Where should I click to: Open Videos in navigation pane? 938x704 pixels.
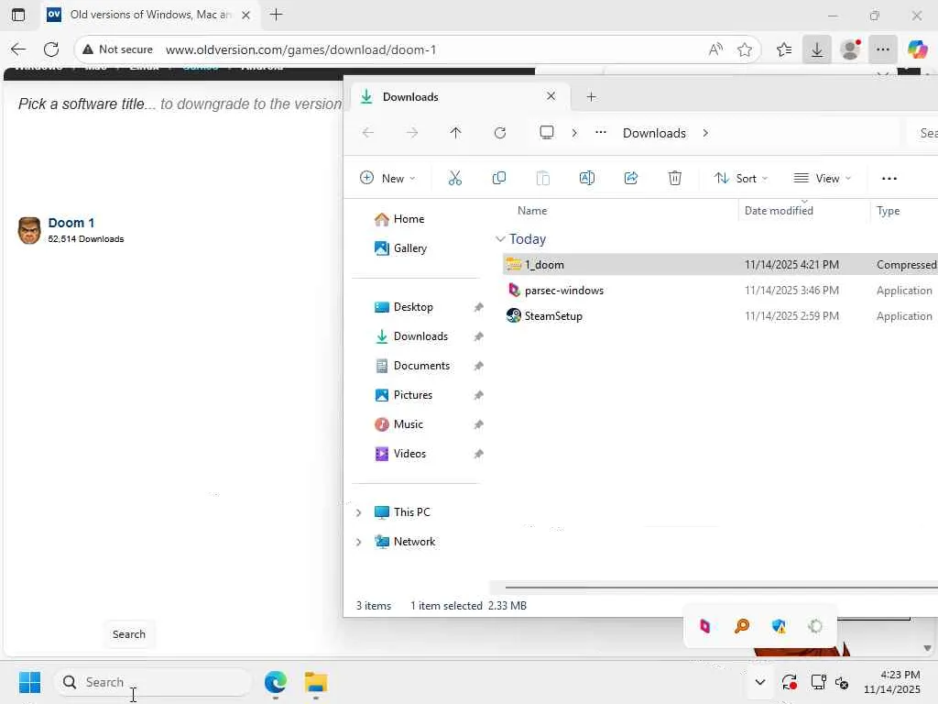[409, 453]
